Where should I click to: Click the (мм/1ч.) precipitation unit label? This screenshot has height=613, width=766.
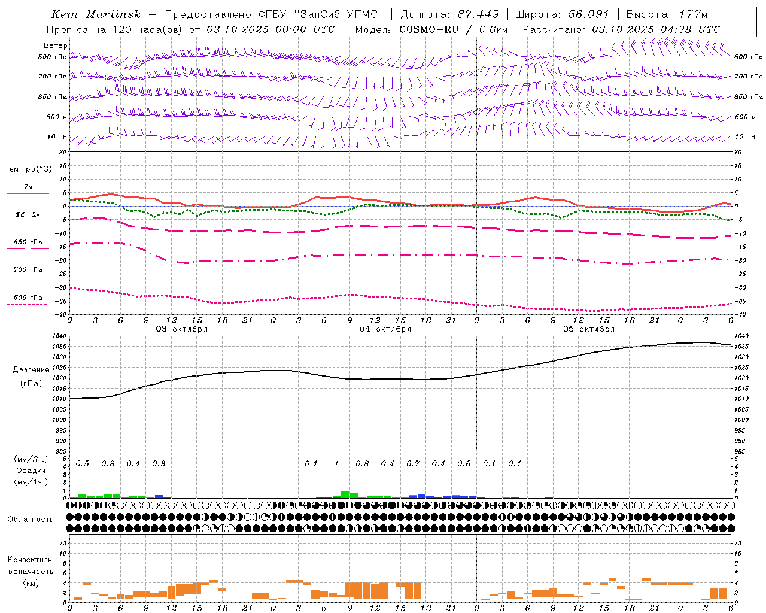coord(30,482)
